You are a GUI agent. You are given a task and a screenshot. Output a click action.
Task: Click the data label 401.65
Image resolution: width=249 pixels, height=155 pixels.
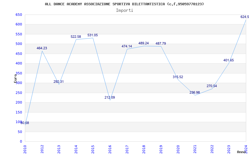228,60
